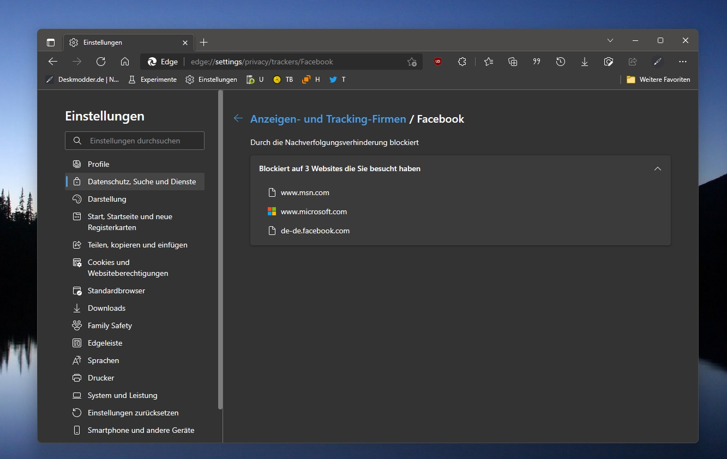727x459 pixels.
Task: Click the settings sidebar scrollbar
Action: pos(220,251)
